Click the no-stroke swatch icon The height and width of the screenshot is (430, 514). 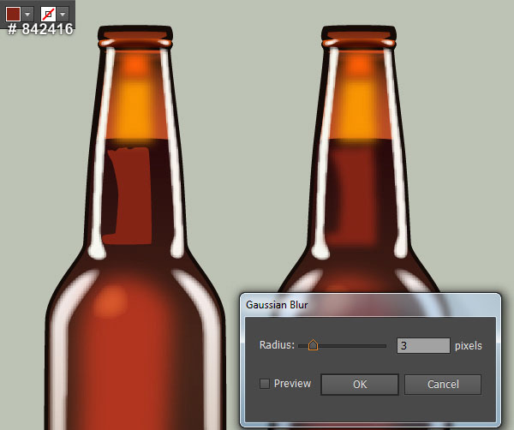coord(48,14)
